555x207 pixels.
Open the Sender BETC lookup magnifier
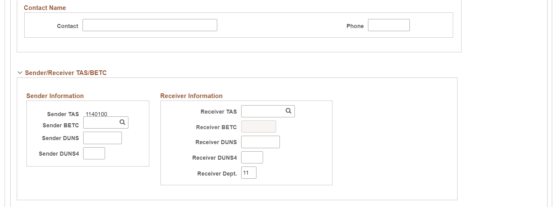(122, 122)
